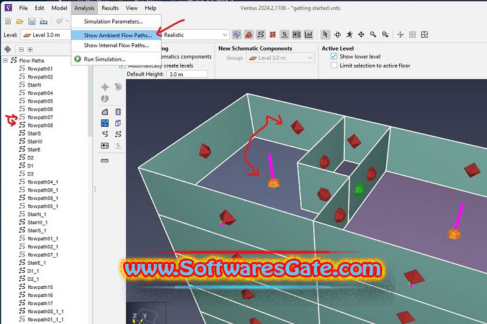
Task: Select the measure ruler tool
Action: 105,161
